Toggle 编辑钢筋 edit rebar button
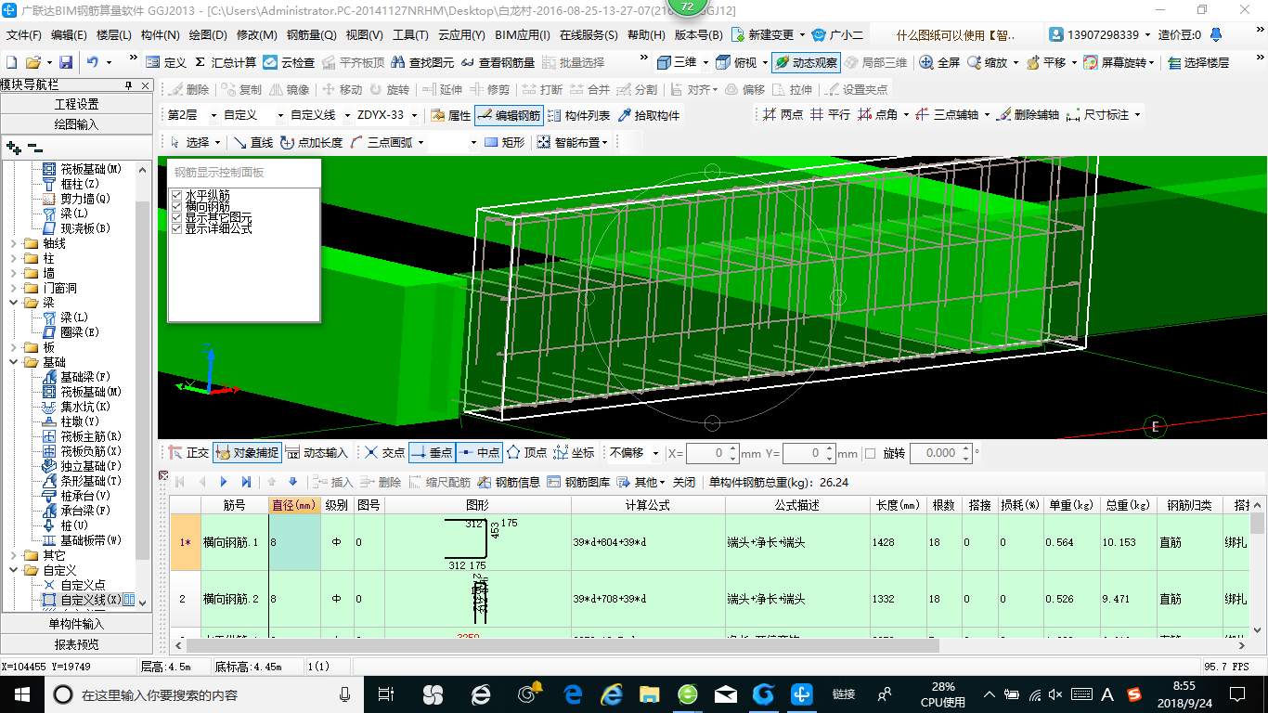The image size is (1268, 713). click(x=508, y=115)
